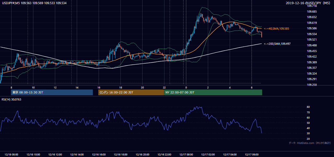
Task: Click the 12/17 00:00 time label
Action: tap(186, 155)
